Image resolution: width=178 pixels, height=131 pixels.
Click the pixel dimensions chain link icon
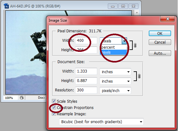coord(135,45)
